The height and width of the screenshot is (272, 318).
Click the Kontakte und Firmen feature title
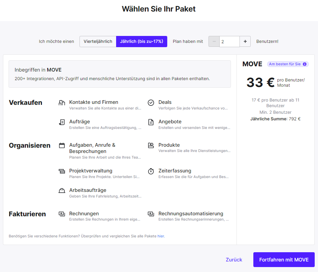click(x=94, y=102)
